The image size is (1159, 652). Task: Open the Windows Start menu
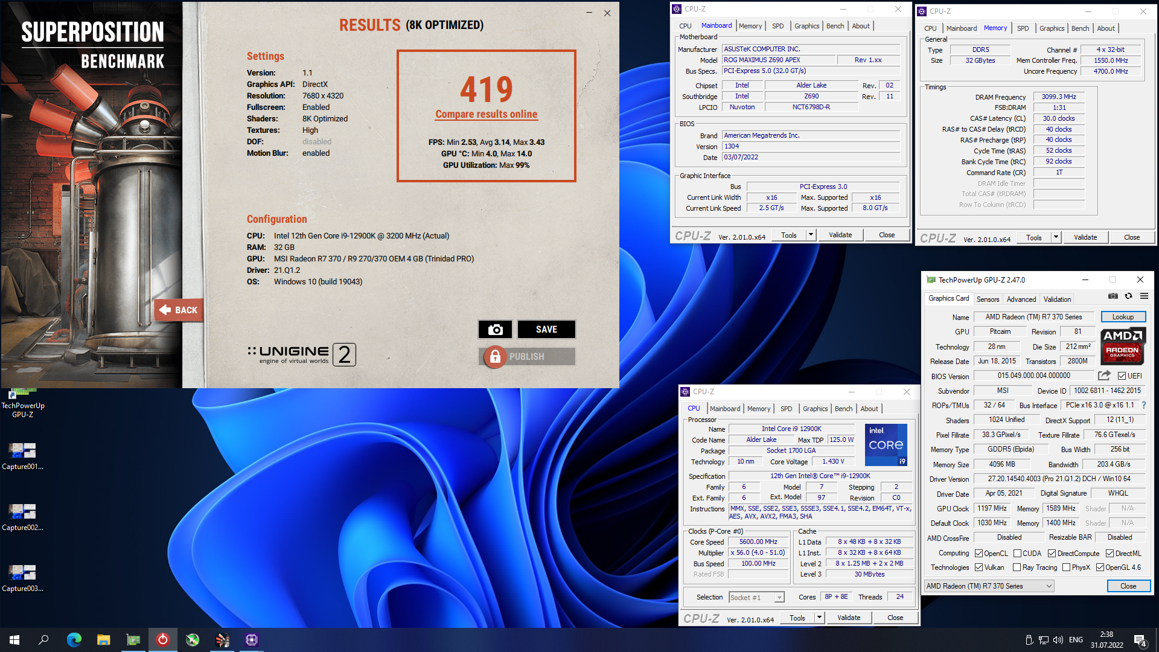pyautogui.click(x=14, y=640)
